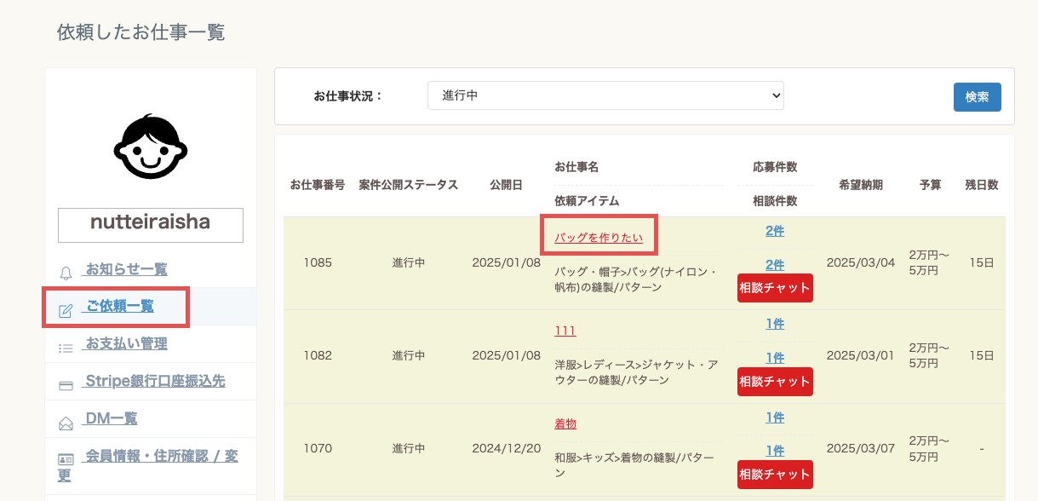1038x501 pixels.
Task: Click the 検索 search button
Action: click(977, 97)
